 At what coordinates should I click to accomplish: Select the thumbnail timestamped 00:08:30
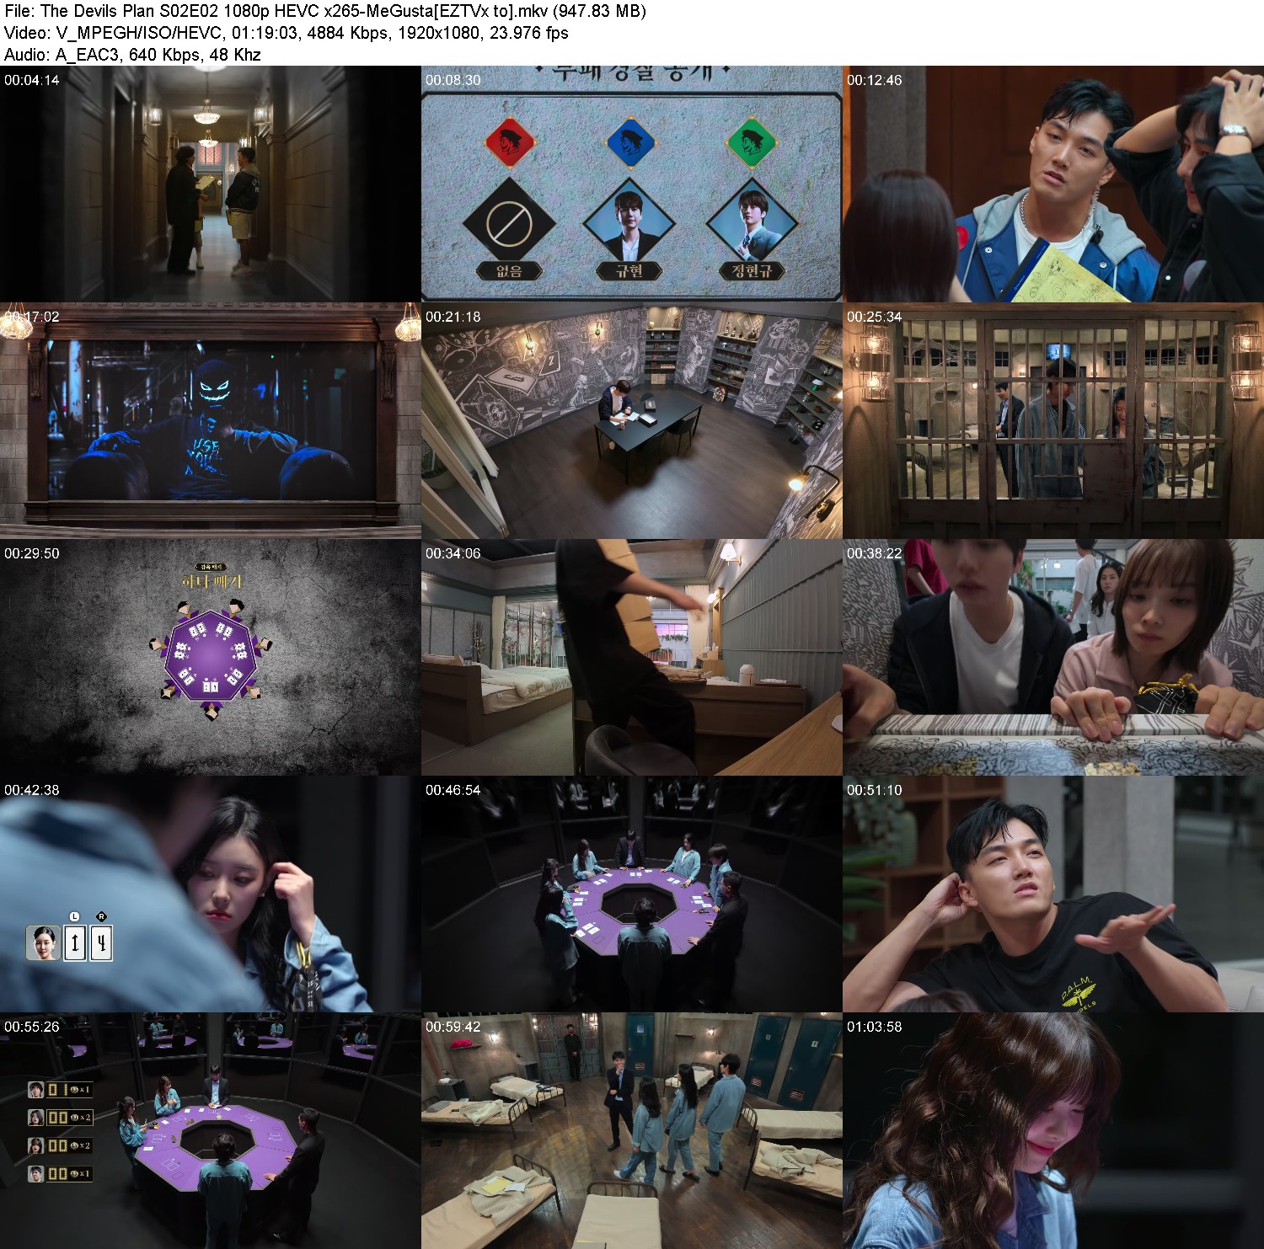[x=632, y=184]
